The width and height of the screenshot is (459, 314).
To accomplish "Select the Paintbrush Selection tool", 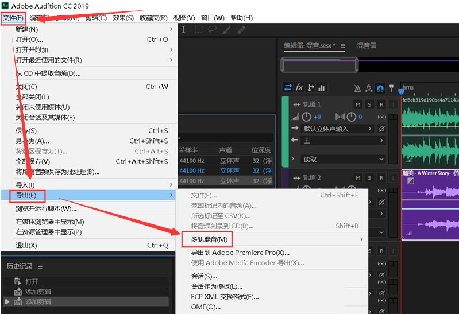I will [226, 29].
